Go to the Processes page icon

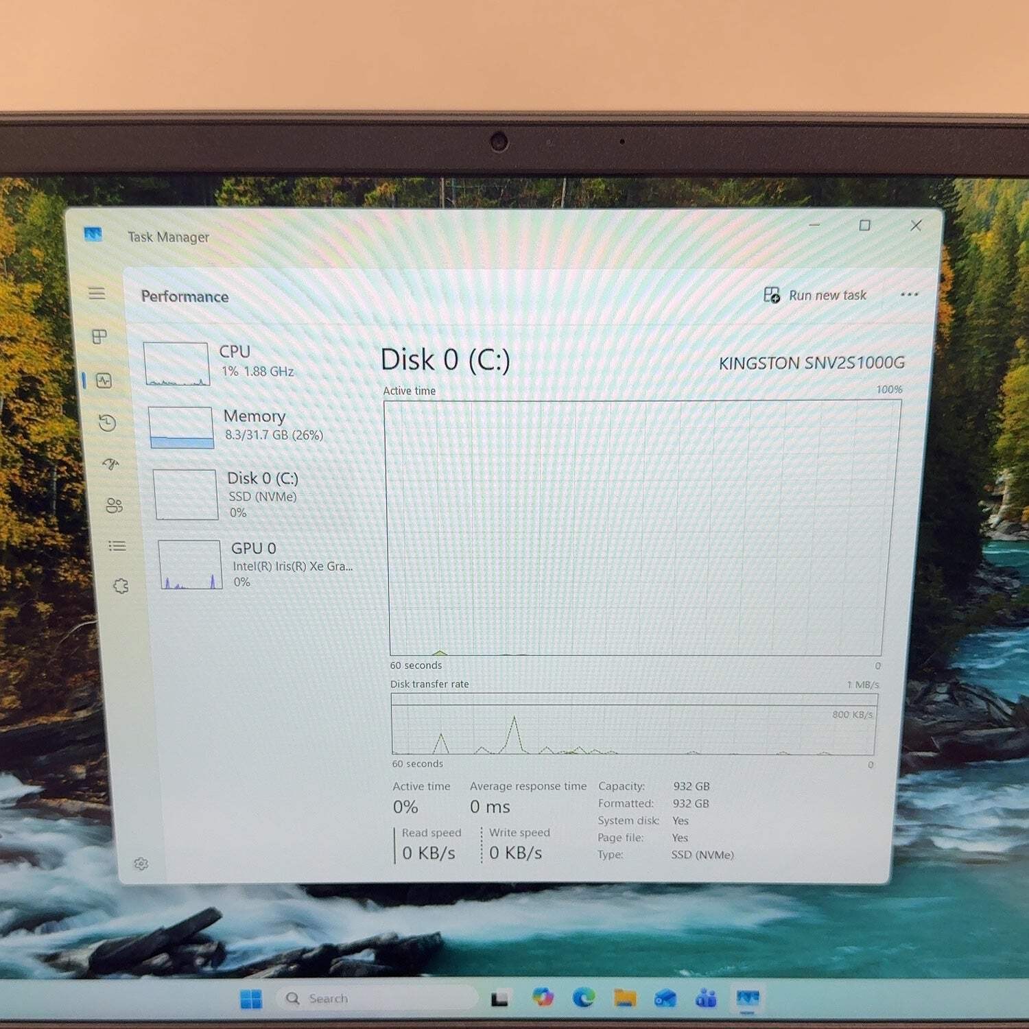pos(99,336)
